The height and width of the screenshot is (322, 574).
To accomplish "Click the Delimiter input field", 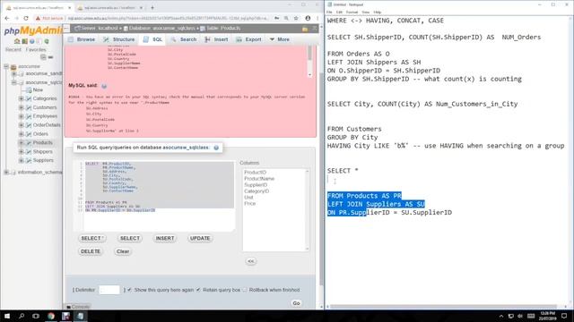I will coord(109,290).
